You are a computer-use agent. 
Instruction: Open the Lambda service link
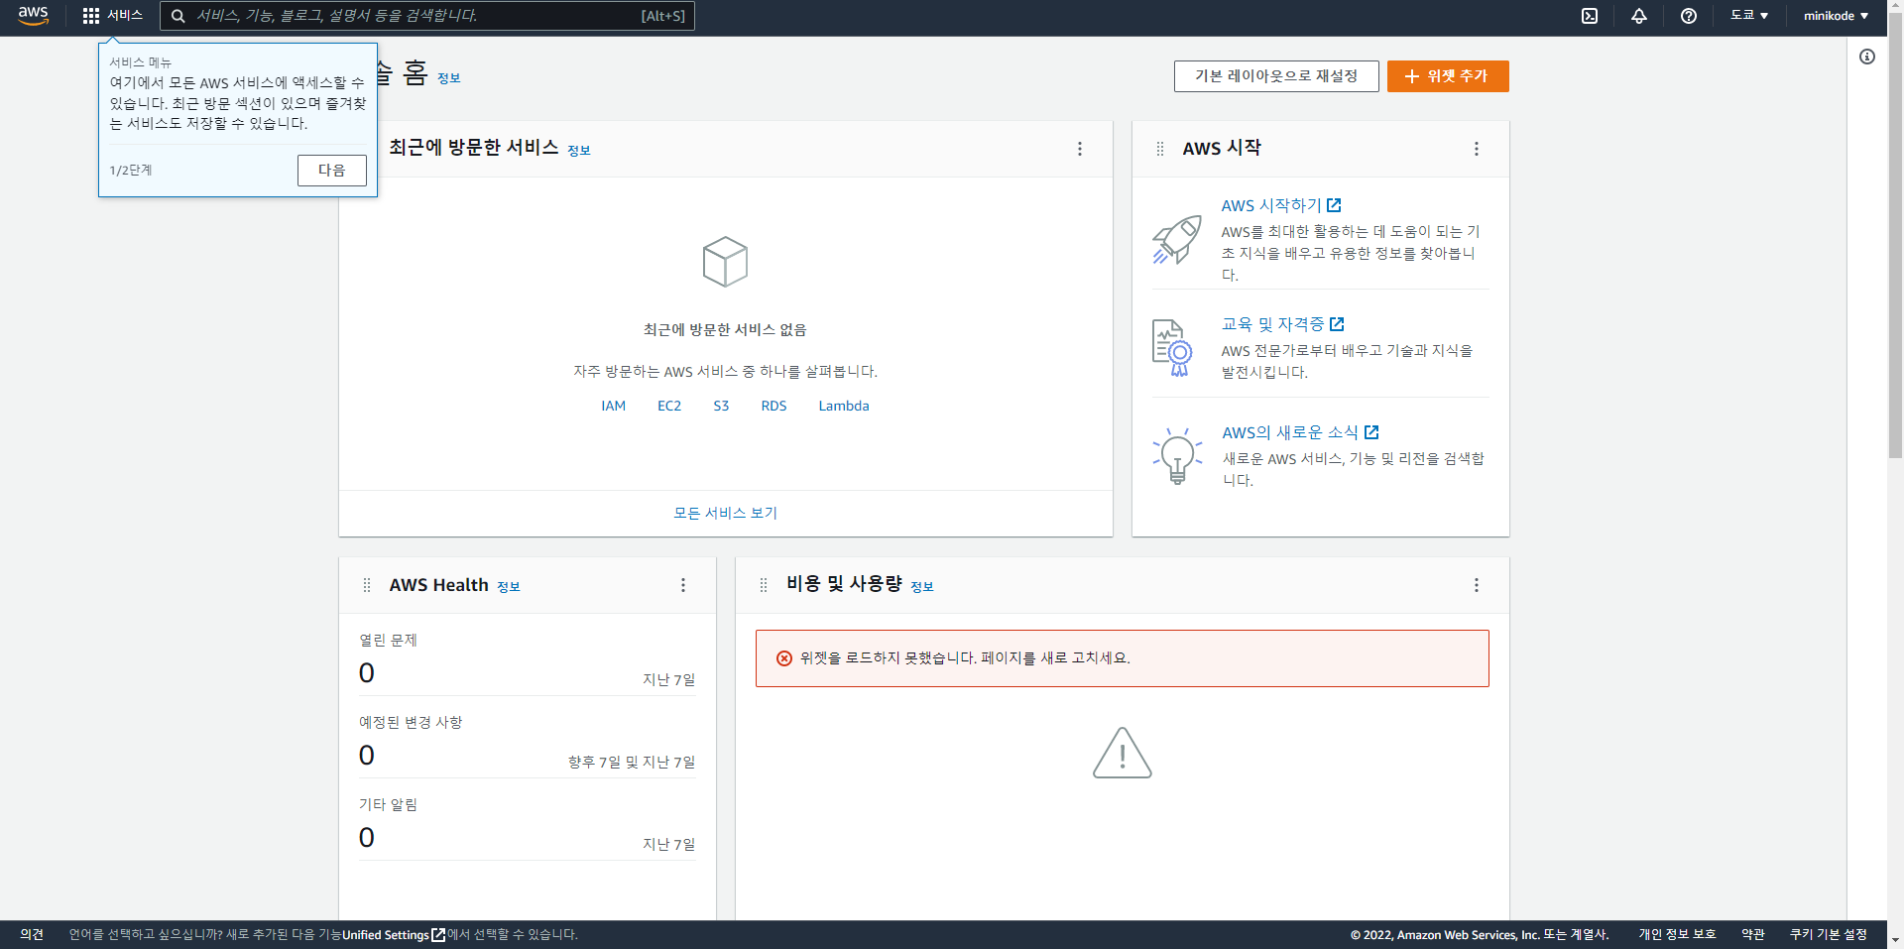coord(844,406)
